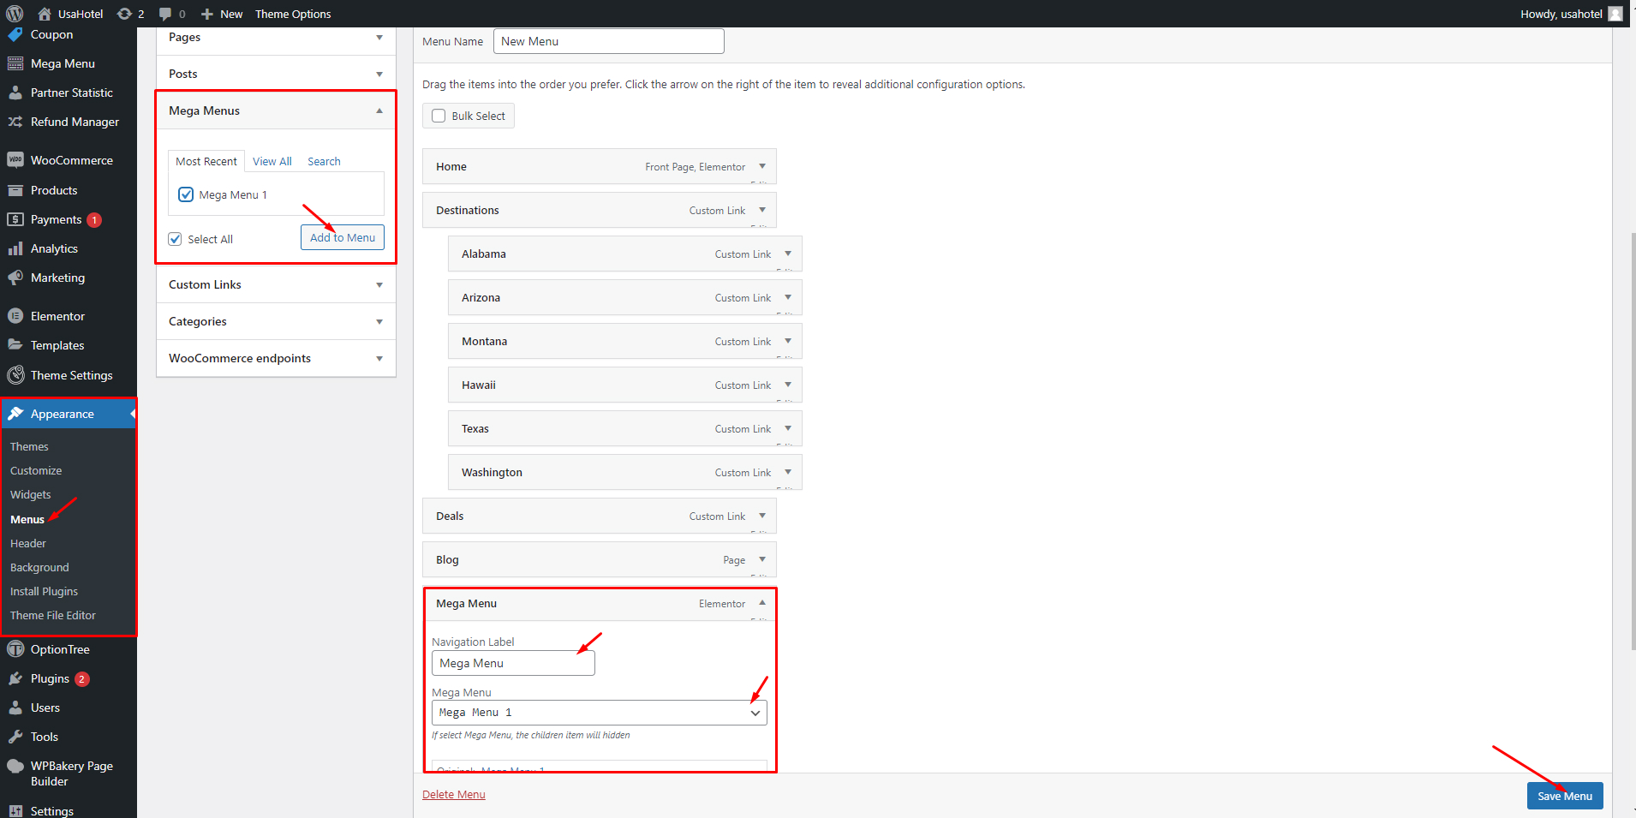Expand the Texas menu item arrow
Image resolution: width=1636 pixels, height=818 pixels.
788,428
